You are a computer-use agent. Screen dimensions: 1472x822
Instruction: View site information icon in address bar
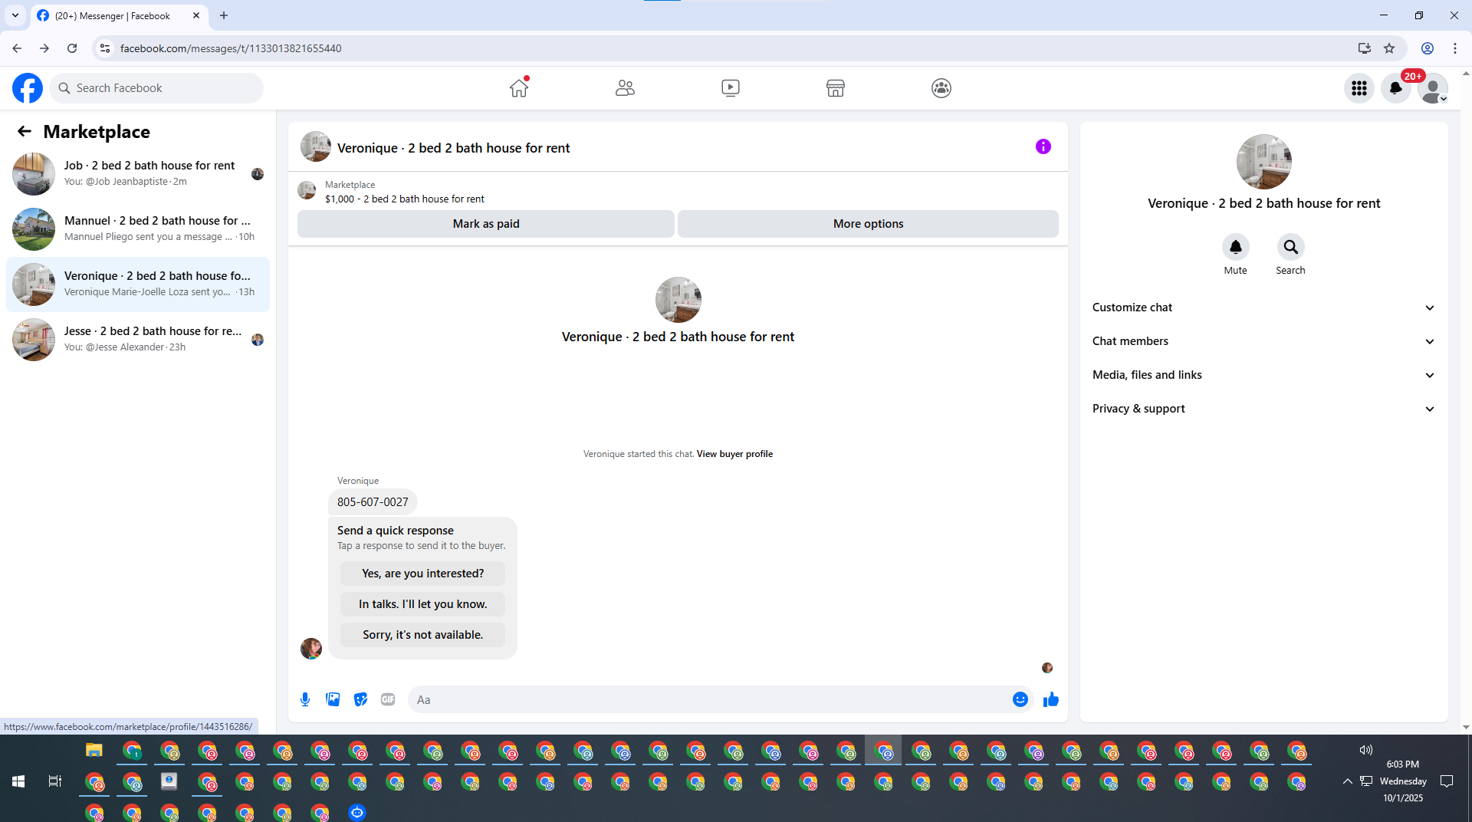tap(105, 48)
